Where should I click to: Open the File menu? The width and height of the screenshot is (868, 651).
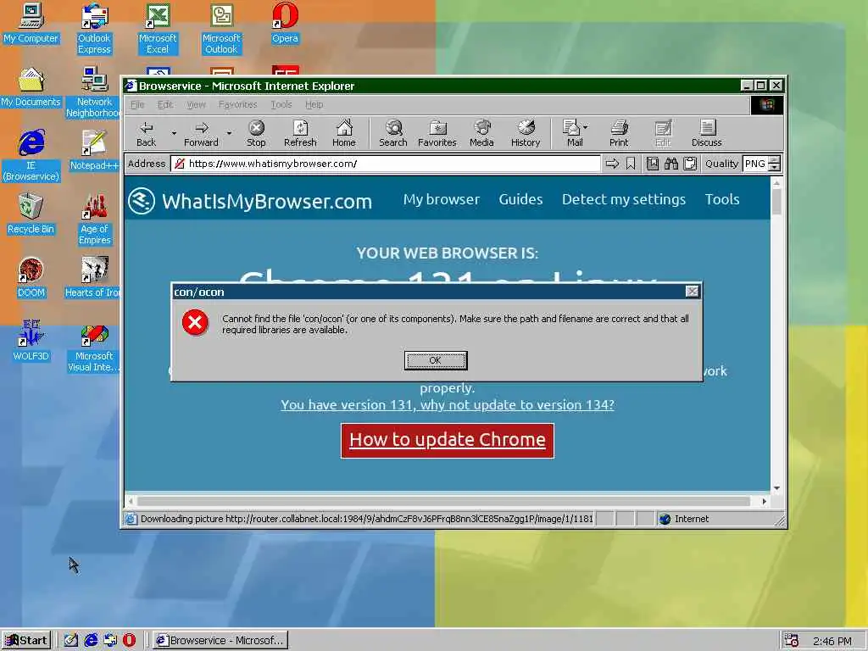137,104
